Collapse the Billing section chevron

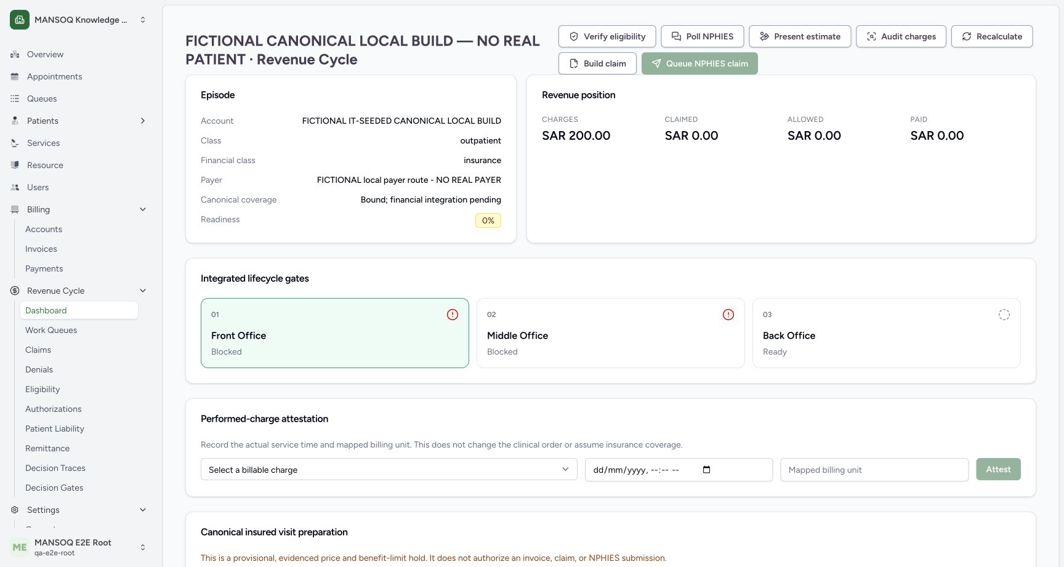click(x=143, y=209)
